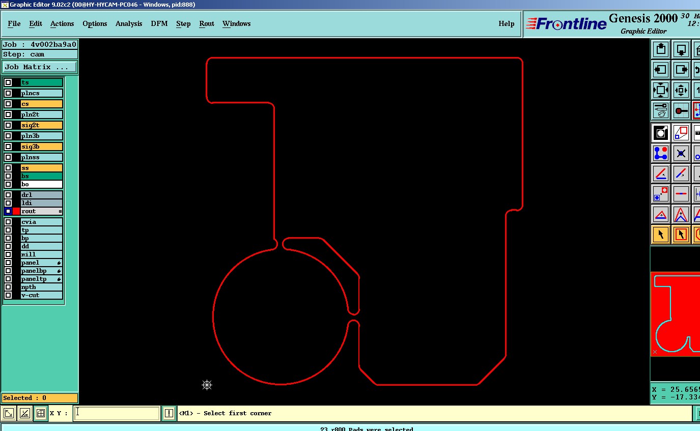Open the Actions menu
This screenshot has height=431, width=700.
click(x=62, y=23)
